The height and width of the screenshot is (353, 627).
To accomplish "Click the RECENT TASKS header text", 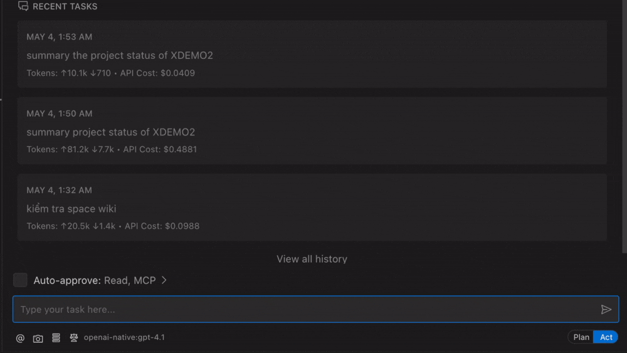I will [65, 6].
